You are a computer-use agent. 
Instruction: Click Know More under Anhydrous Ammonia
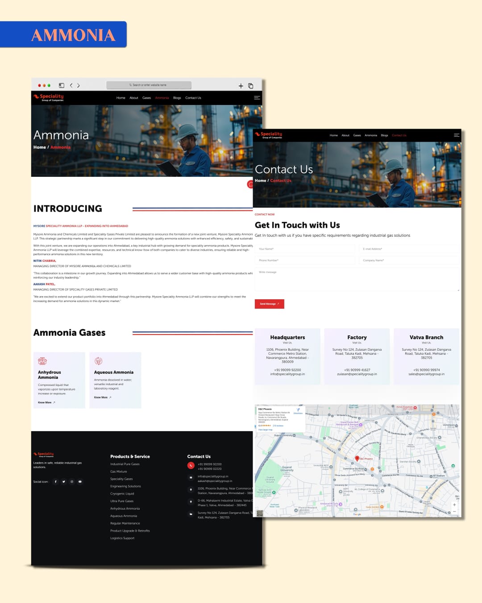(x=46, y=402)
